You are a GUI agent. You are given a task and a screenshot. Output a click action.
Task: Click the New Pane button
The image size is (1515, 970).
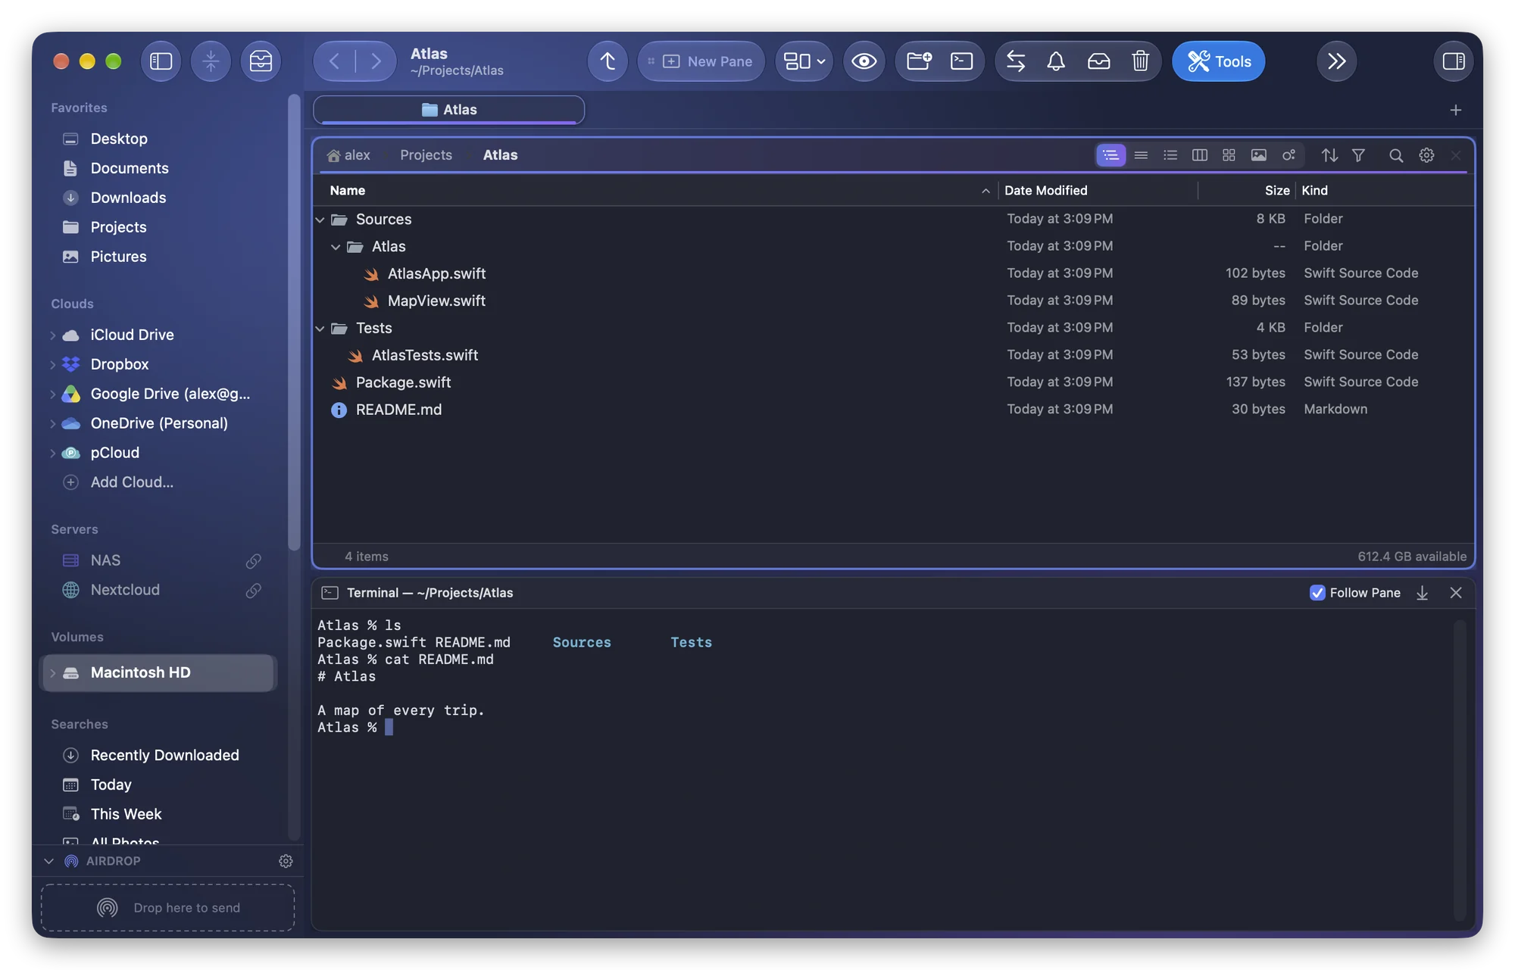[x=701, y=61]
